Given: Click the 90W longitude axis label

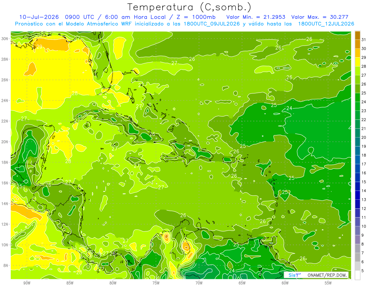Looking at the screenshot, I should [x=27, y=283].
